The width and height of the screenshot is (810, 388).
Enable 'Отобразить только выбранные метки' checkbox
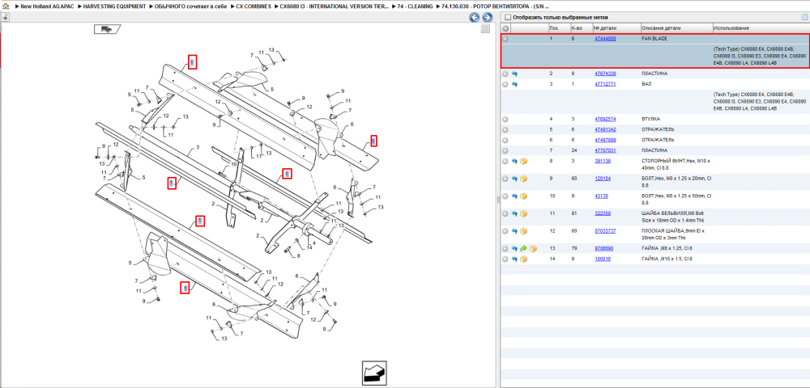(x=507, y=17)
